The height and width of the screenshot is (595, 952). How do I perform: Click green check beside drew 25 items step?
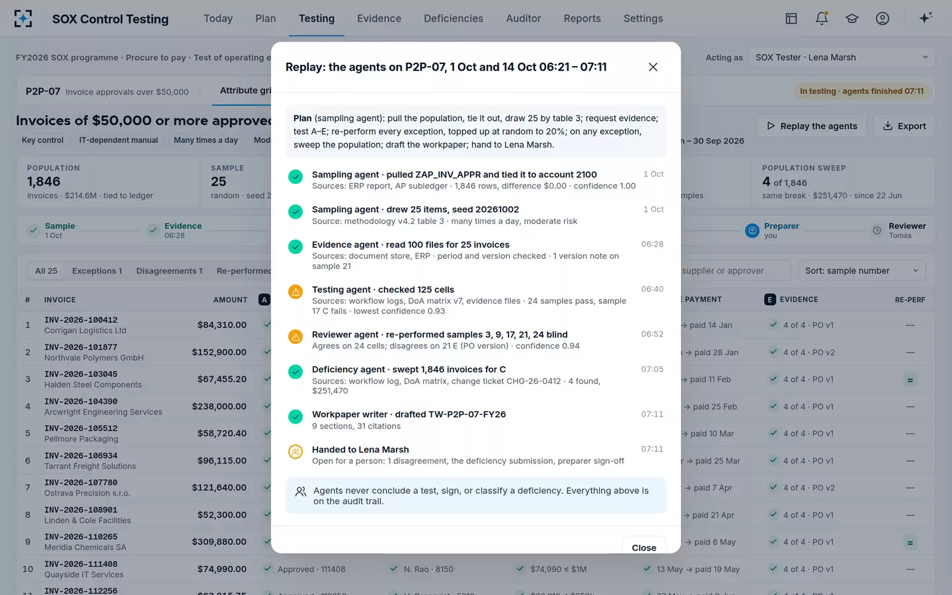click(296, 212)
